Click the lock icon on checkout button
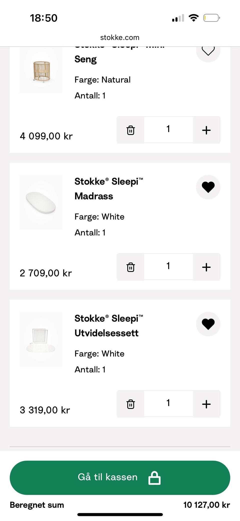Viewport: 240px width, 521px height. click(x=154, y=478)
